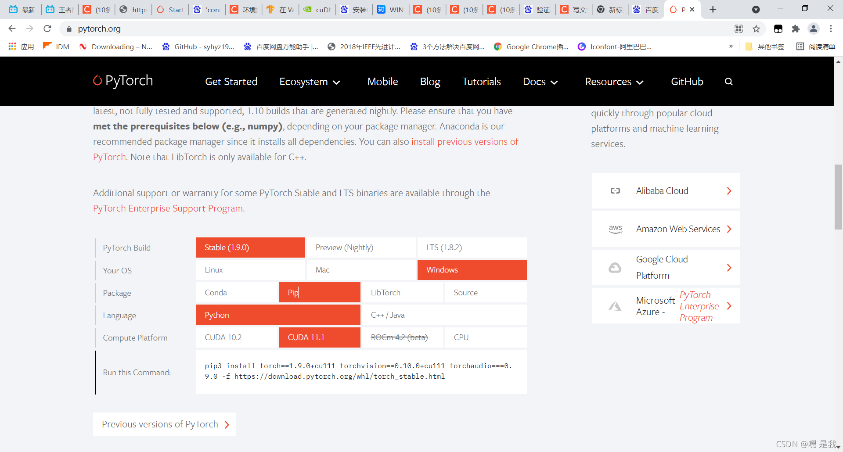843x452 pixels.
Task: Open the Iconfont bookmark
Action: (x=615, y=47)
